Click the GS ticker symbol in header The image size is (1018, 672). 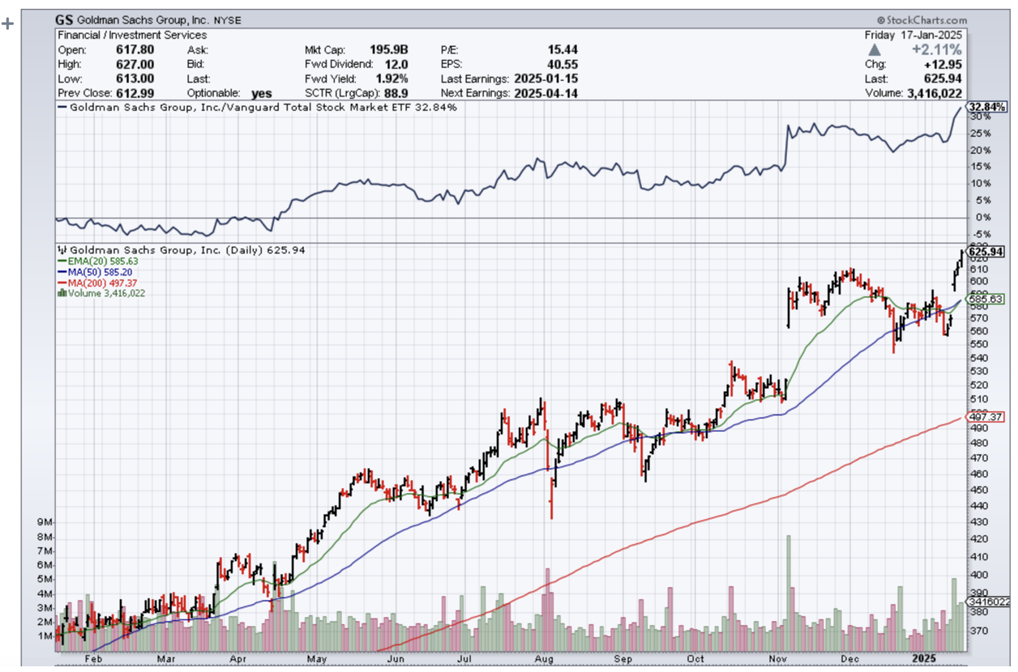click(65, 19)
